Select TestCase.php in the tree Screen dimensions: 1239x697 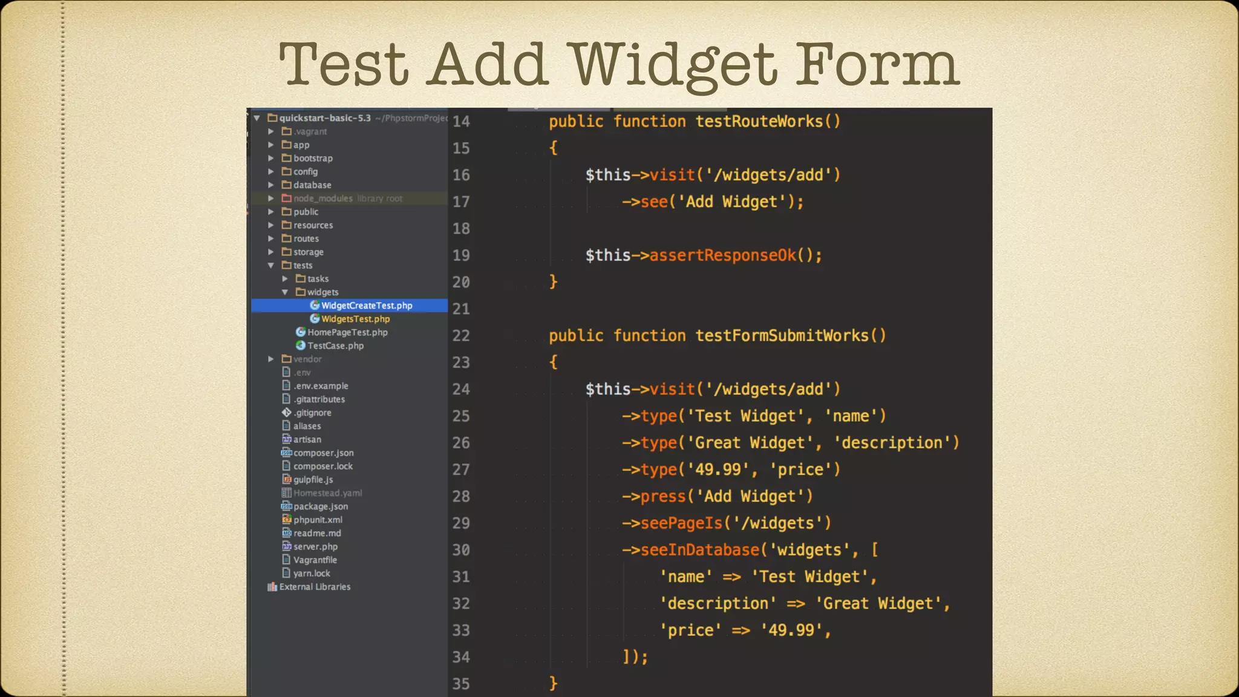pos(335,345)
